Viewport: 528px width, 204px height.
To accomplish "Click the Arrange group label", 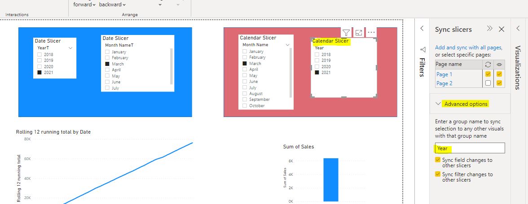I will pyautogui.click(x=130, y=15).
